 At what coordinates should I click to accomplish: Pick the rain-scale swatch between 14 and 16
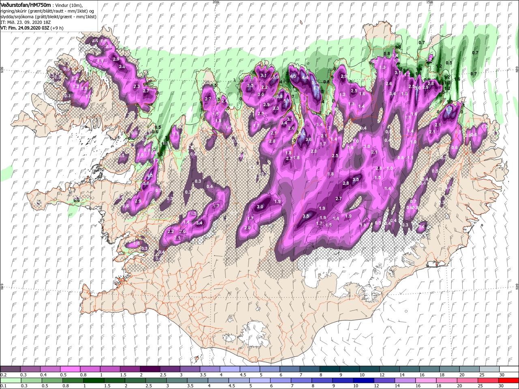[405, 380]
